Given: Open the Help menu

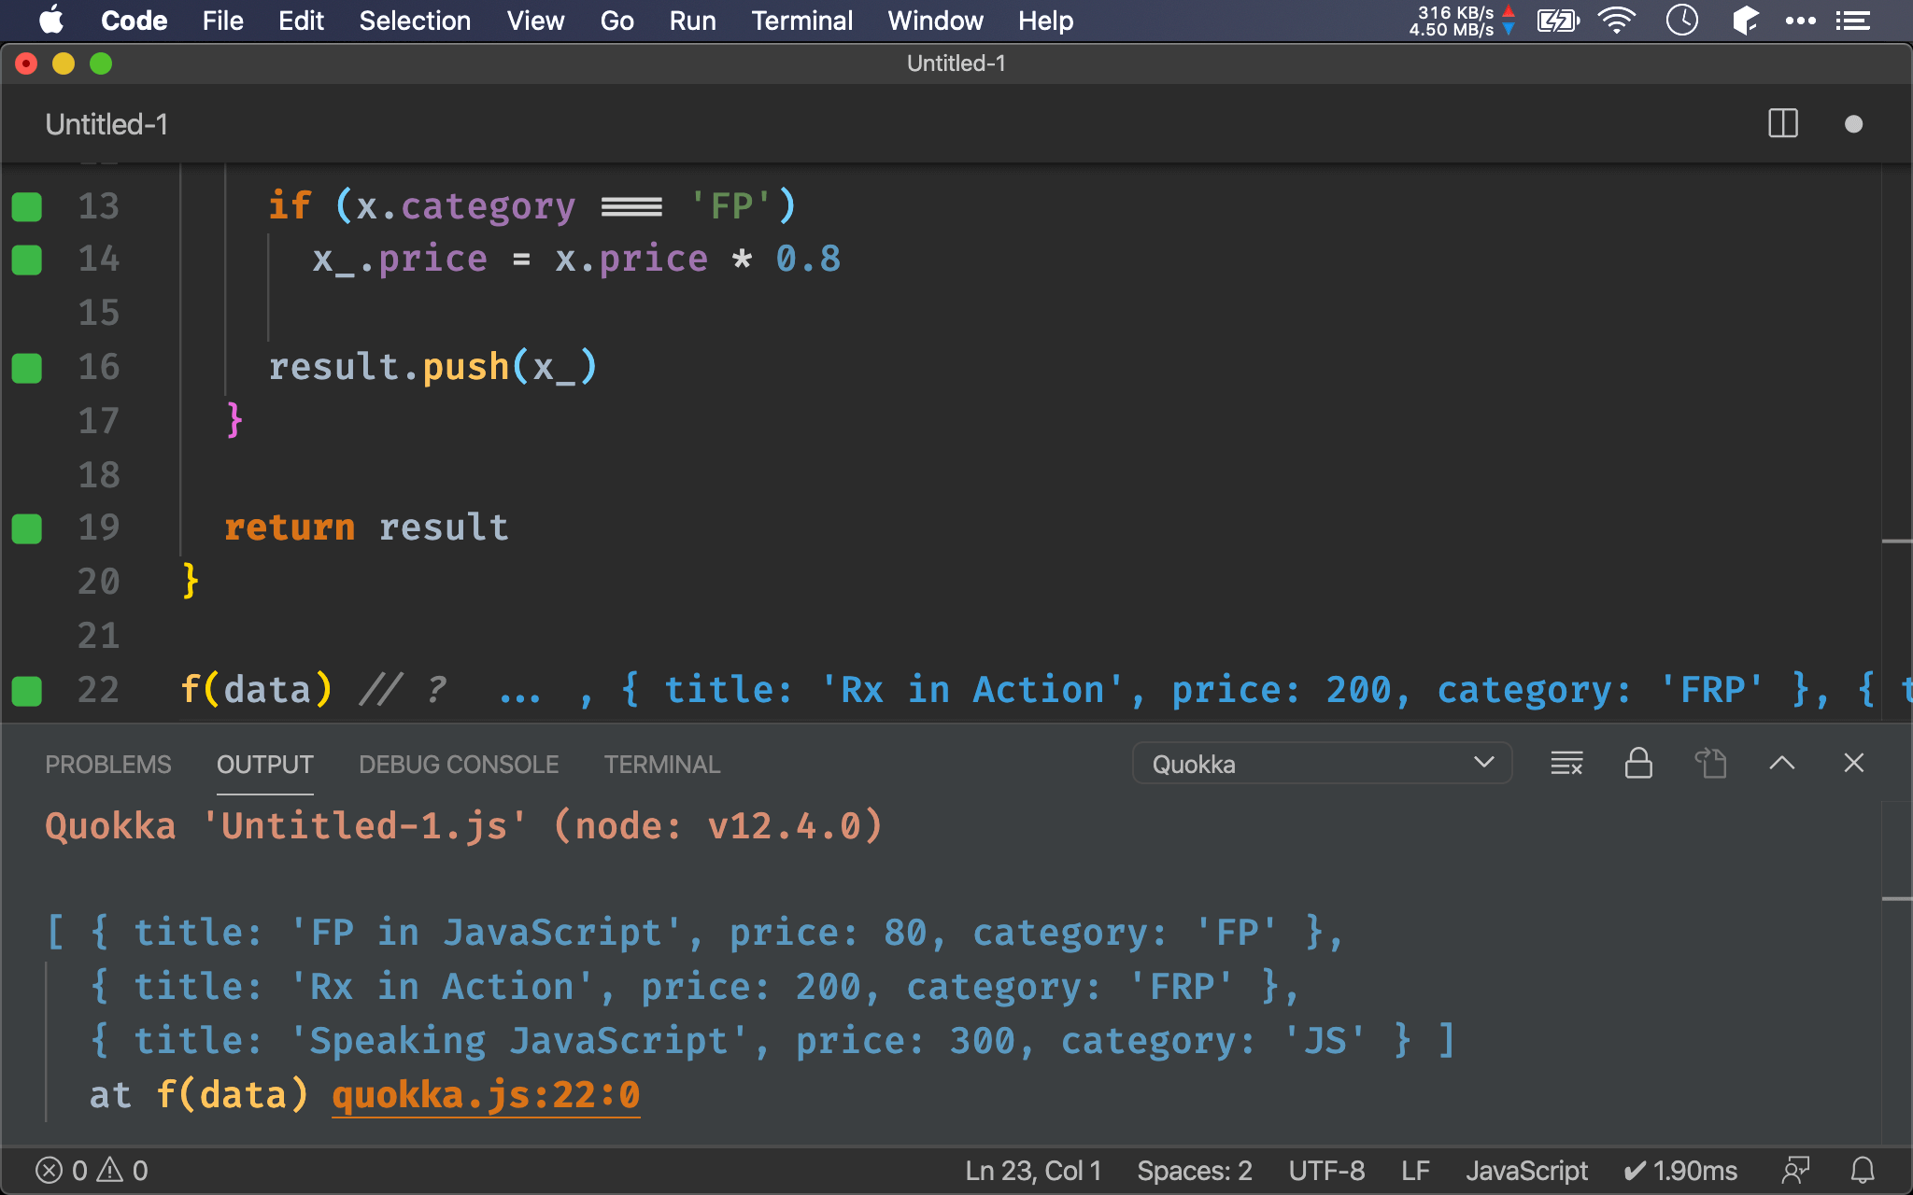Looking at the screenshot, I should pos(1045,21).
